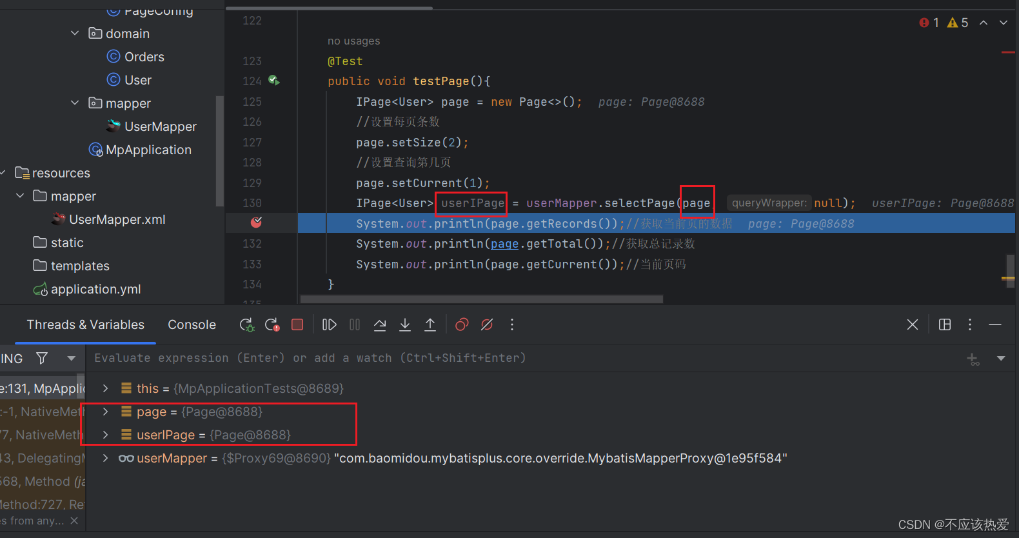Click the warning indicator showing 5
The image size is (1019, 538).
coord(958,23)
